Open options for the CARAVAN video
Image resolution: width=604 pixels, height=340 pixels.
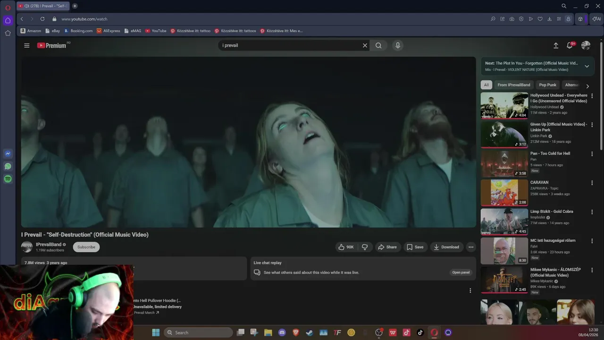tap(592, 183)
